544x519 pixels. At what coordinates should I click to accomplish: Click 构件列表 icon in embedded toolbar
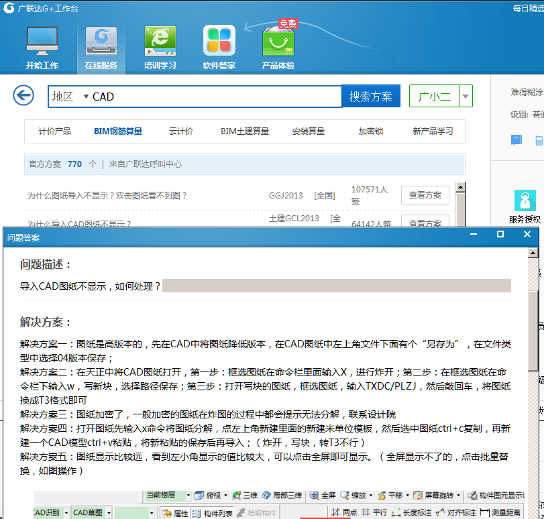(197, 513)
